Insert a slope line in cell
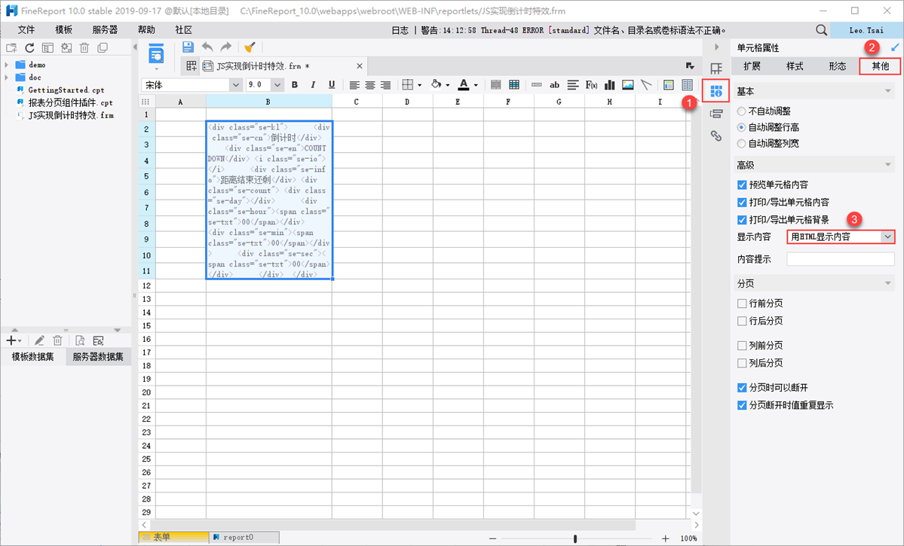This screenshot has width=904, height=546. (646, 84)
